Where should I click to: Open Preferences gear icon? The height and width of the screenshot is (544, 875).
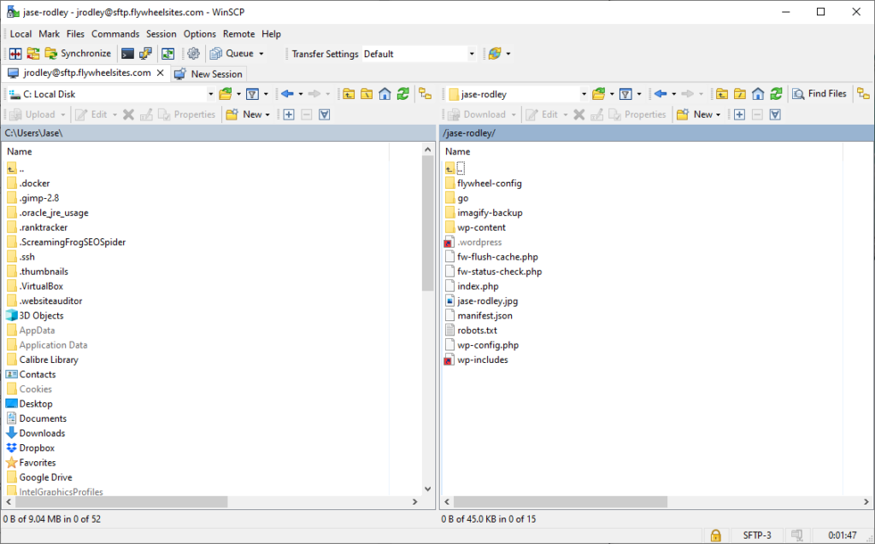click(194, 54)
